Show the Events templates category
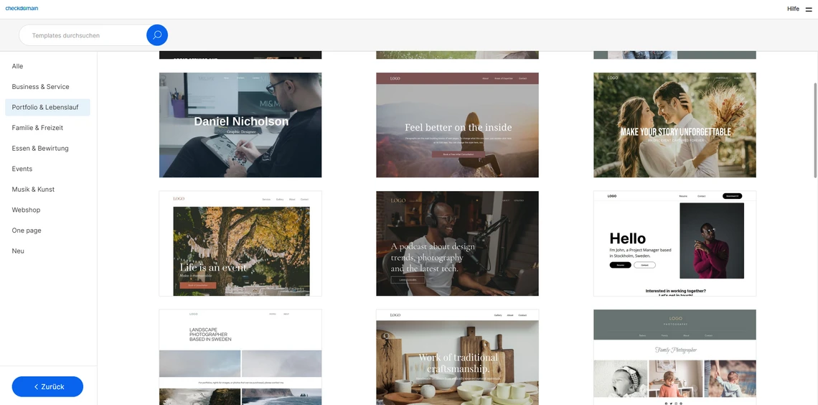Image resolution: width=818 pixels, height=405 pixels. click(x=22, y=169)
